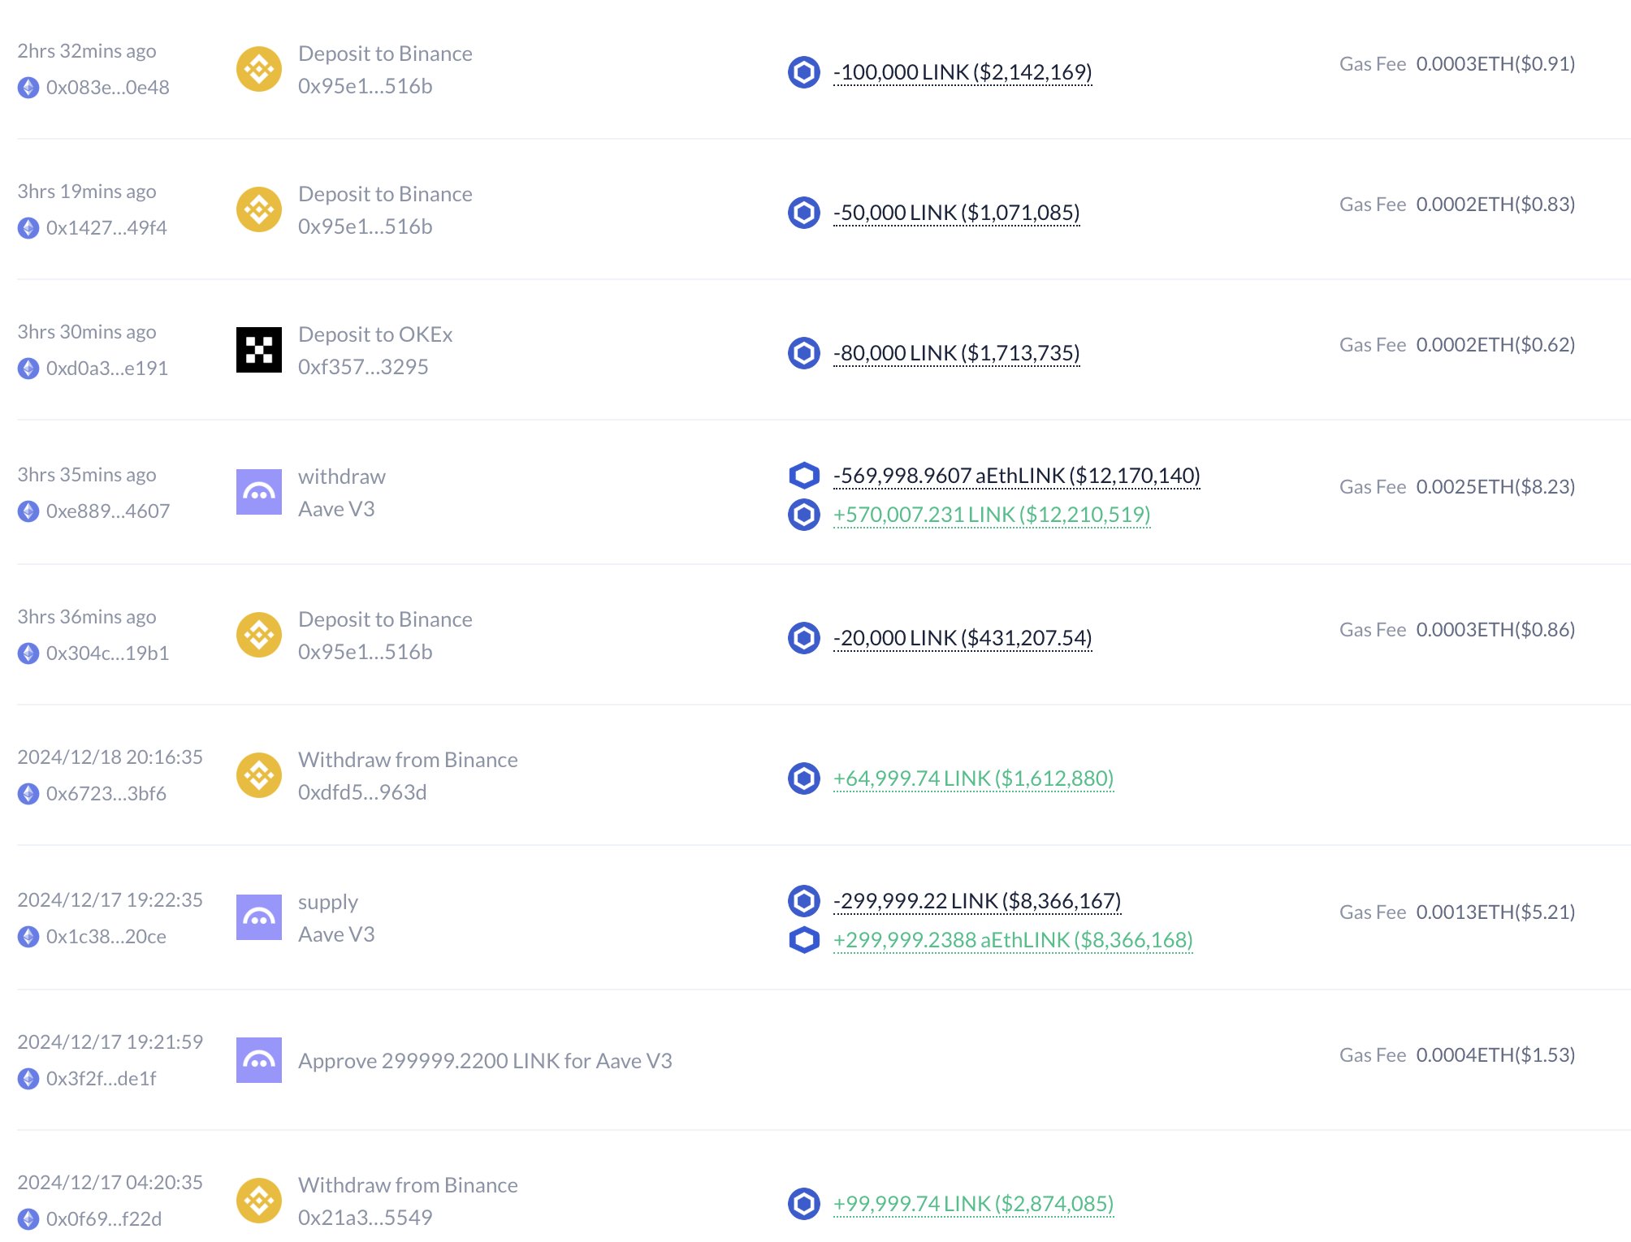Click -100,000 LINK ($2,142,169) amount
Image resolution: width=1631 pixels, height=1242 pixels.
[x=963, y=72]
